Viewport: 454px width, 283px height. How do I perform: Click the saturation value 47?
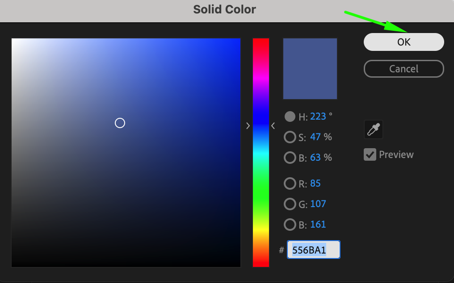(315, 137)
